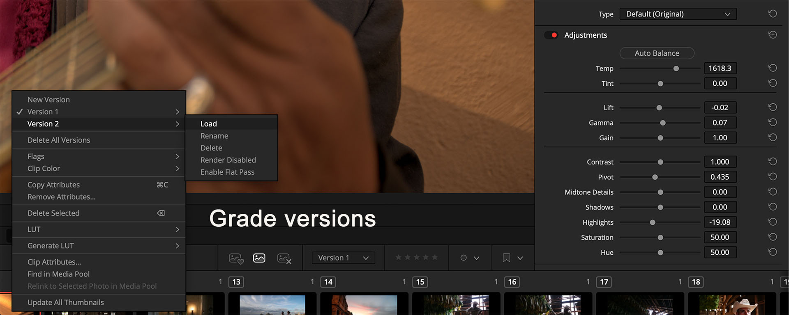Viewport: 789px width, 315px height.
Task: Reset the Gamma value
Action: click(x=773, y=122)
